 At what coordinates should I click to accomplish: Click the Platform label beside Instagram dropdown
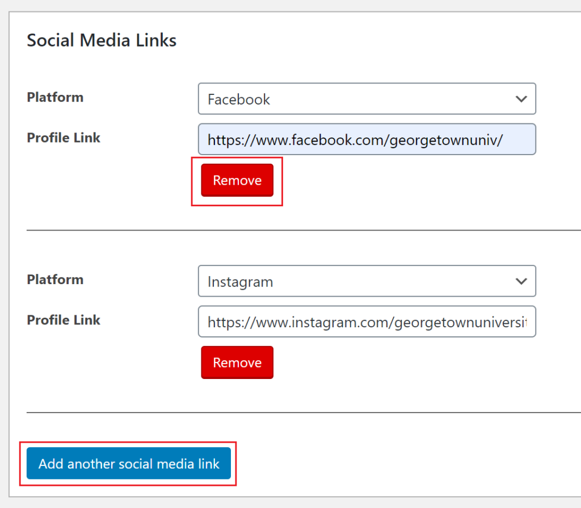pyautogui.click(x=55, y=280)
